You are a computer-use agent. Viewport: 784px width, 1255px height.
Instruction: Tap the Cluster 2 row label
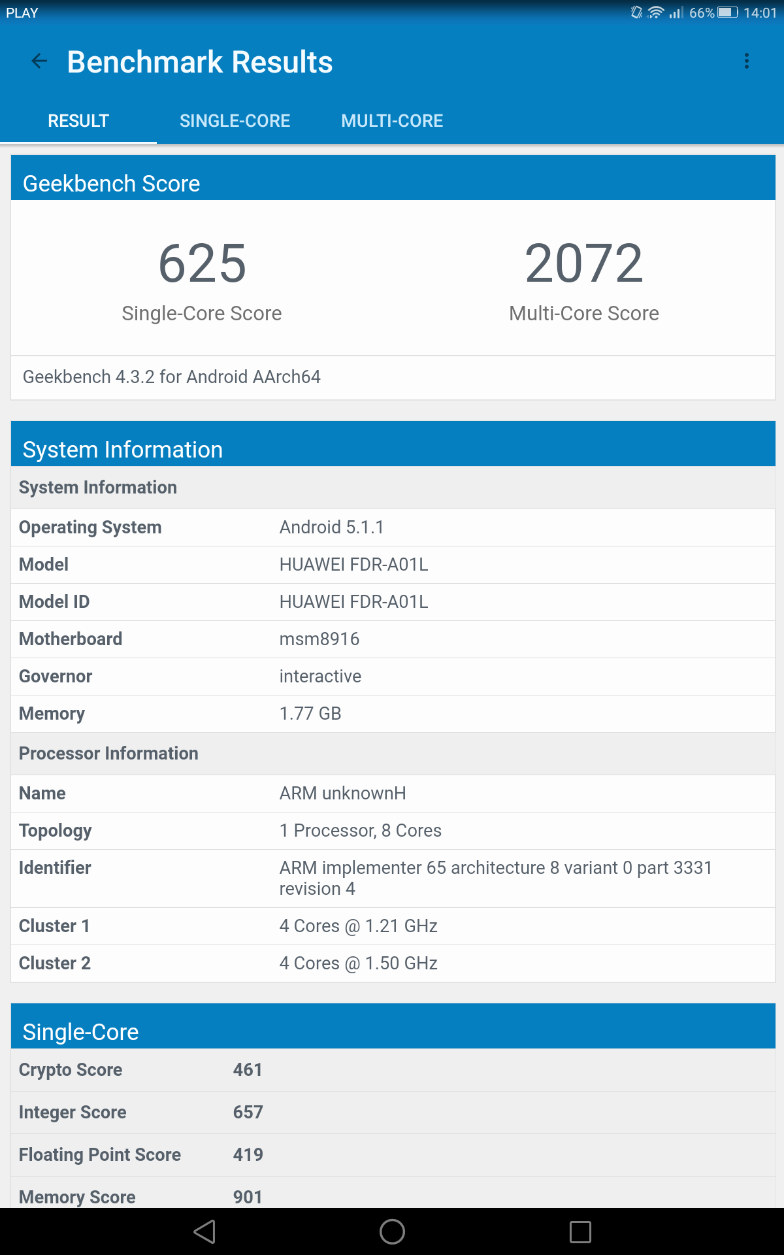(x=55, y=963)
